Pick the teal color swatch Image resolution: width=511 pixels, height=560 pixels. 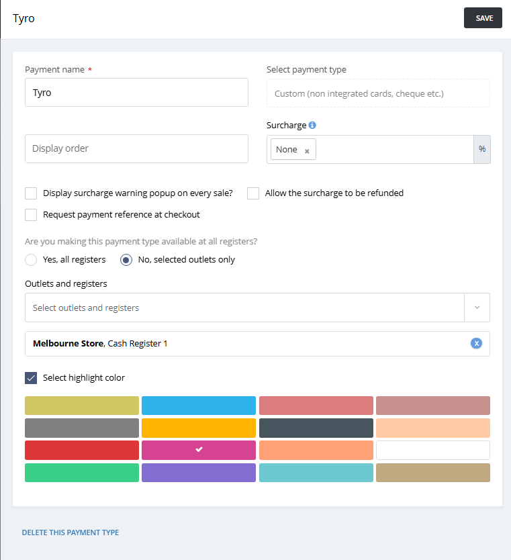click(316, 473)
